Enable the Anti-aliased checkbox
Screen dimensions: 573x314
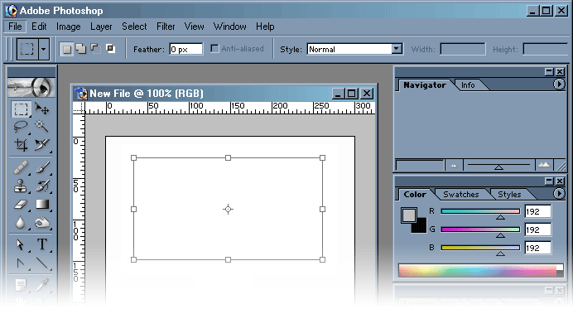214,49
